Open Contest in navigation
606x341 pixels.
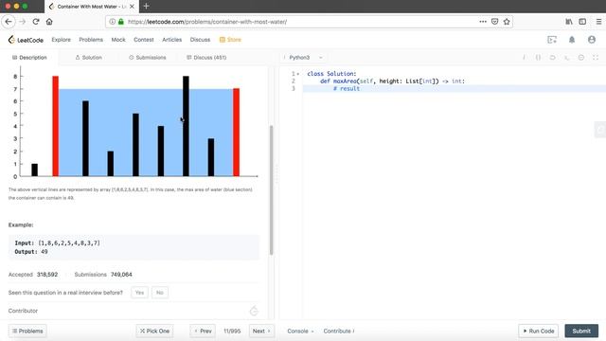point(143,40)
